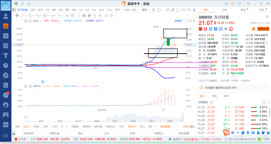271x144 pixels.
Task: Toggle the right quote panel
Action: click(x=193, y=10)
